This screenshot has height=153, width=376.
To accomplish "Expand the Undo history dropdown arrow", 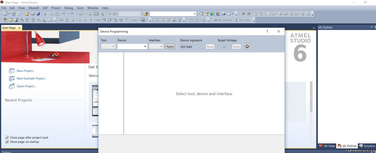I will point(68,14).
